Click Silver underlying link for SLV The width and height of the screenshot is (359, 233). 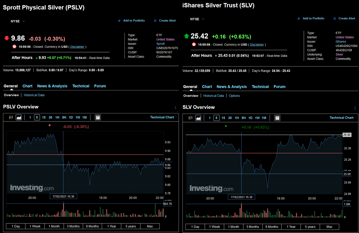(x=340, y=55)
